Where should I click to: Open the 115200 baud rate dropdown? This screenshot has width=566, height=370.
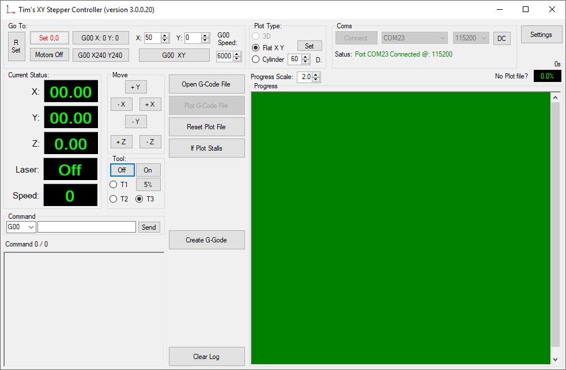pyautogui.click(x=471, y=38)
